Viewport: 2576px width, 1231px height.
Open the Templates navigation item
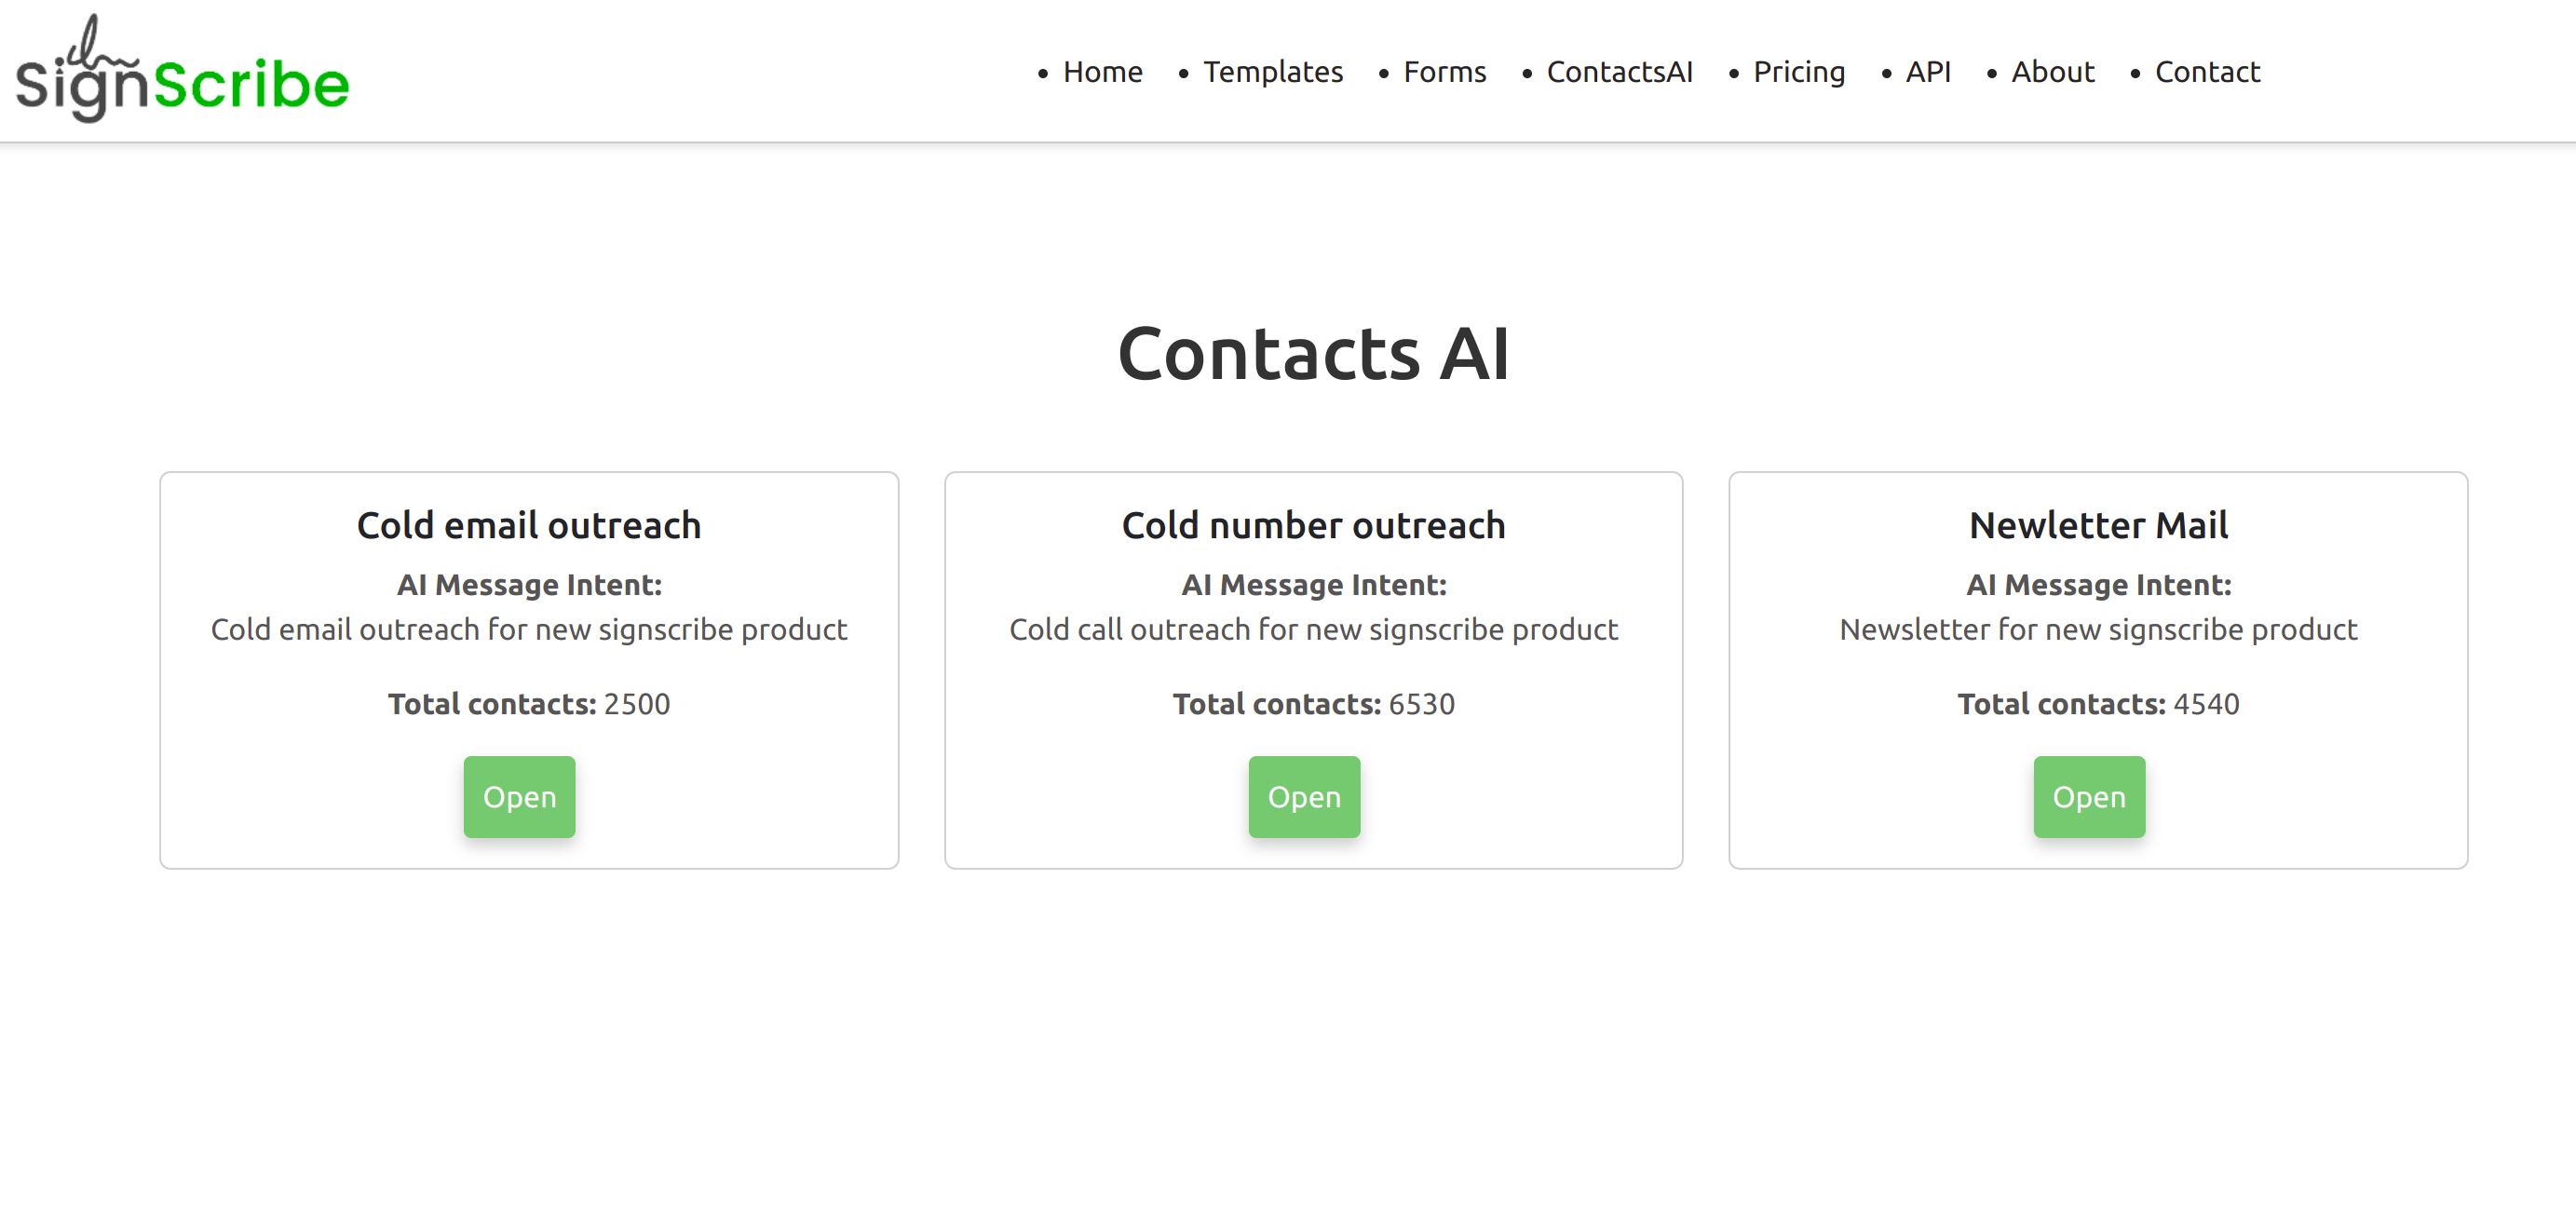(1275, 71)
